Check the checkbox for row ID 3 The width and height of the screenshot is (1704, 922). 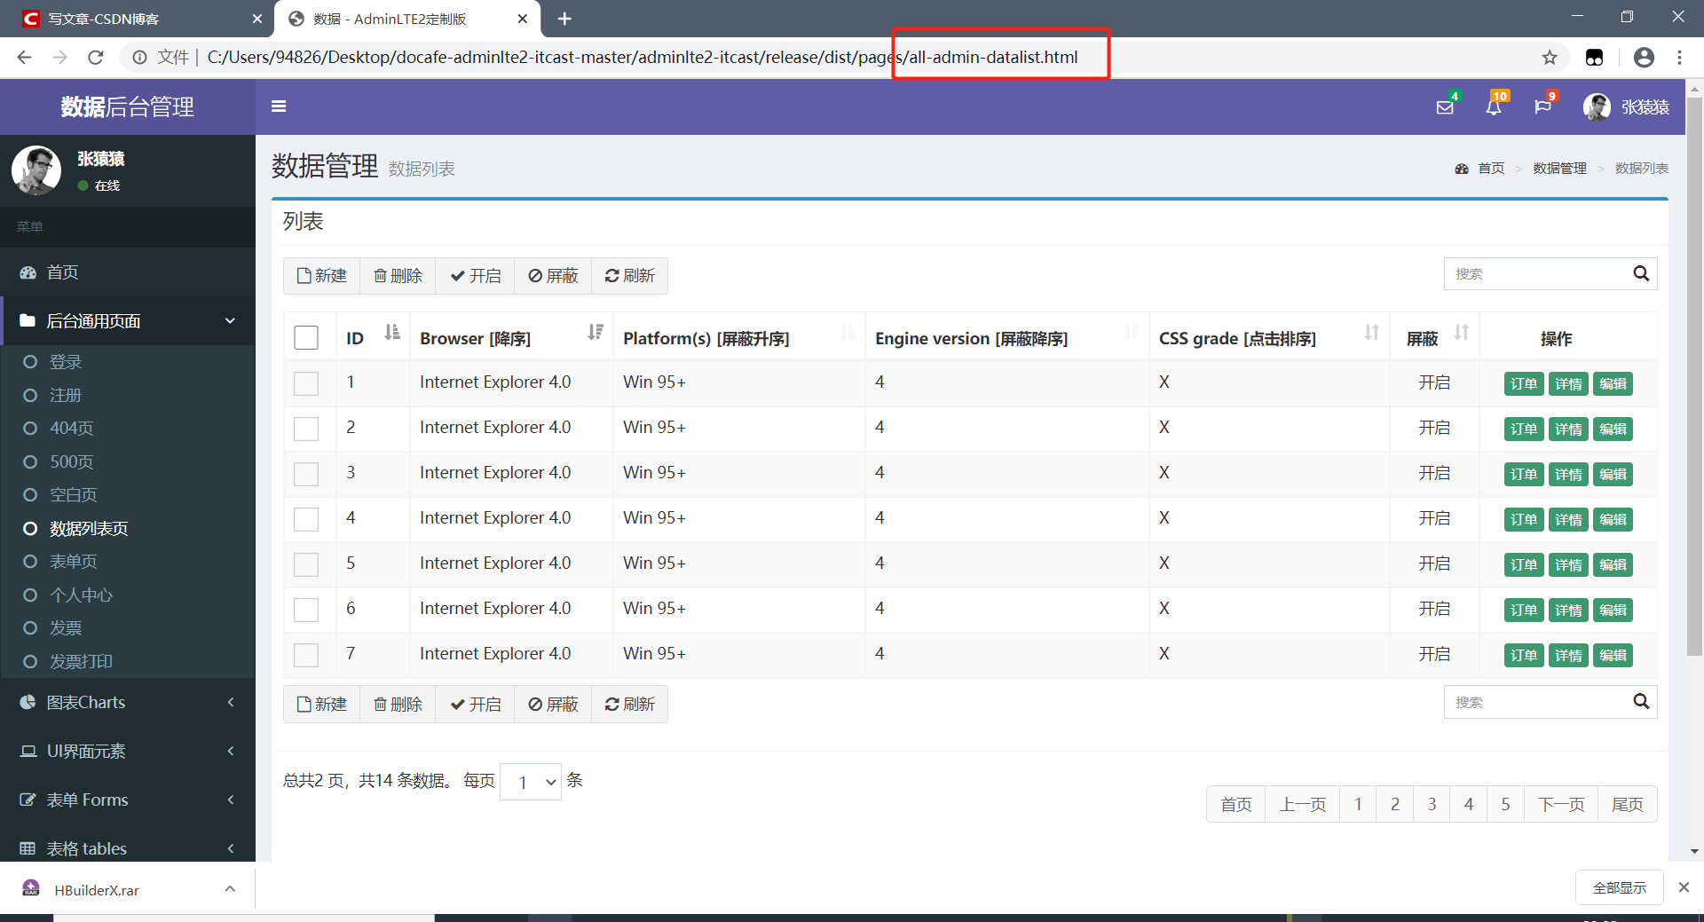pyautogui.click(x=305, y=474)
